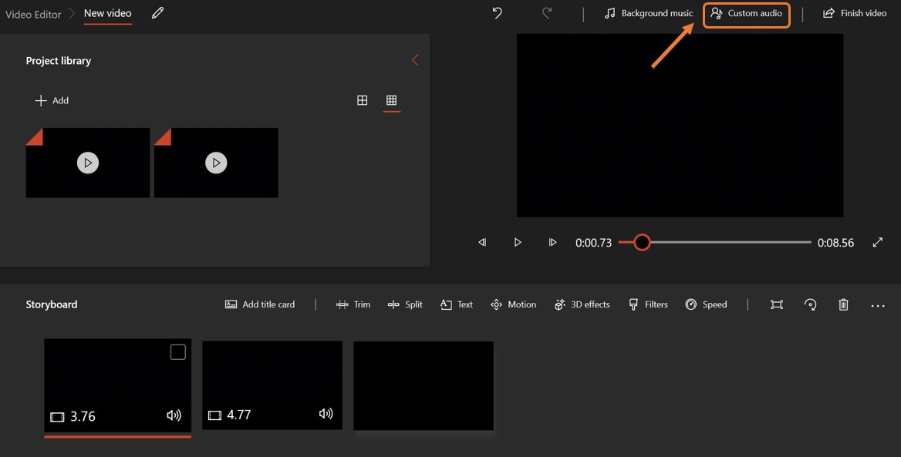Image resolution: width=901 pixels, height=457 pixels.
Task: Open Motion settings for clip
Action: pyautogui.click(x=513, y=304)
